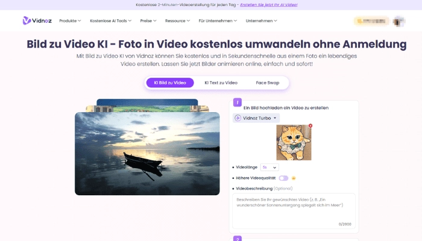Follow the 'Erstellen Sie jetzt Ihr AI Video' link
The image size is (422, 241).
point(269,5)
